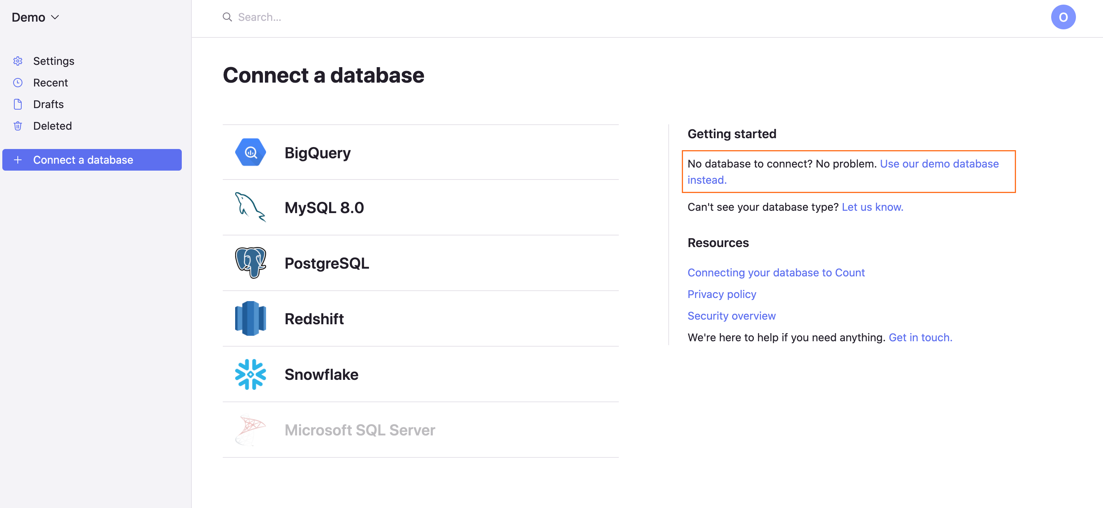This screenshot has height=508, width=1103.
Task: Click the plus icon beside Connect a database
Action: pyautogui.click(x=17, y=160)
